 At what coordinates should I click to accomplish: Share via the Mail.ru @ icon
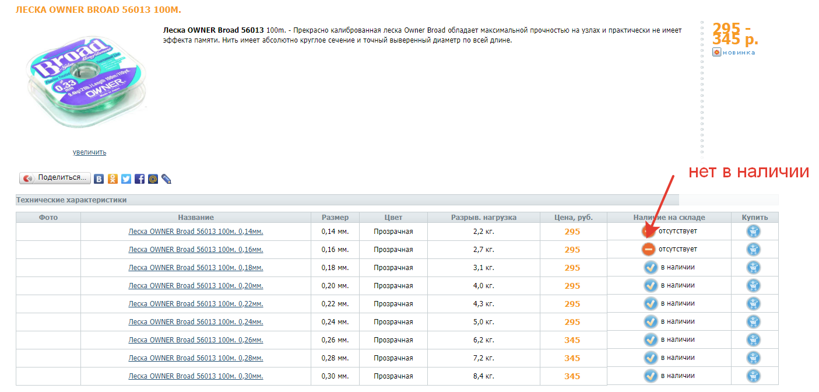pos(153,179)
